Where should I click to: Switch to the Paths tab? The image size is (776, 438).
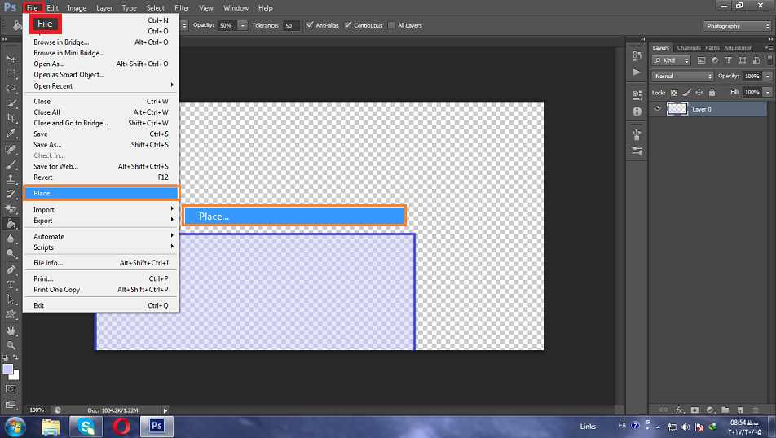[712, 47]
